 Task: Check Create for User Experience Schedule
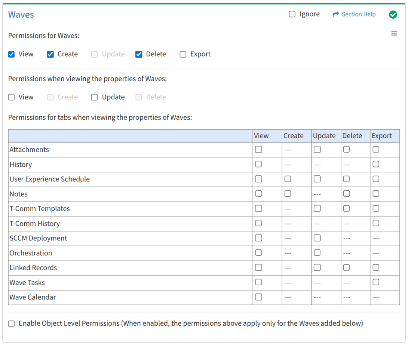click(x=288, y=179)
